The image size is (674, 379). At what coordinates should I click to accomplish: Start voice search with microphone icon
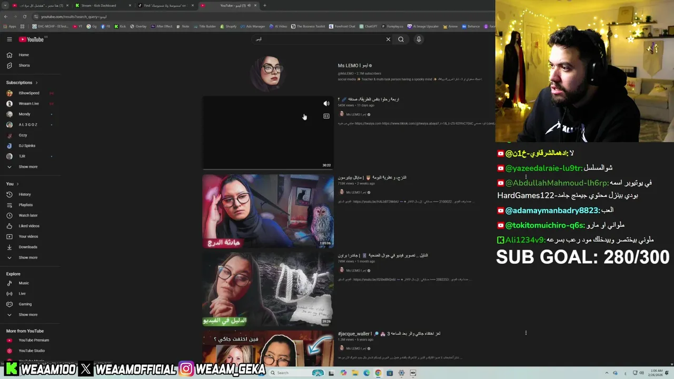coord(419,39)
